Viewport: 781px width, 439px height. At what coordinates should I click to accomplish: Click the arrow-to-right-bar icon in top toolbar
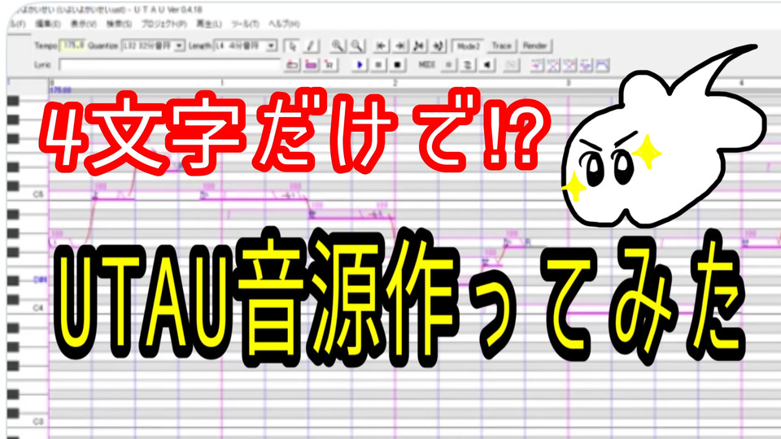(x=400, y=46)
